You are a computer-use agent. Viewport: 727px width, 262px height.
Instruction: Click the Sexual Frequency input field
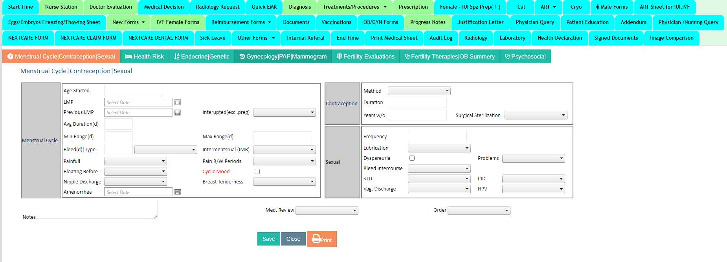tap(437, 137)
